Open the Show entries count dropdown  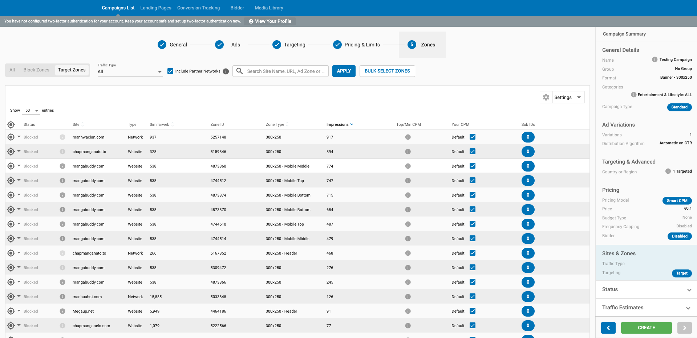(x=32, y=111)
